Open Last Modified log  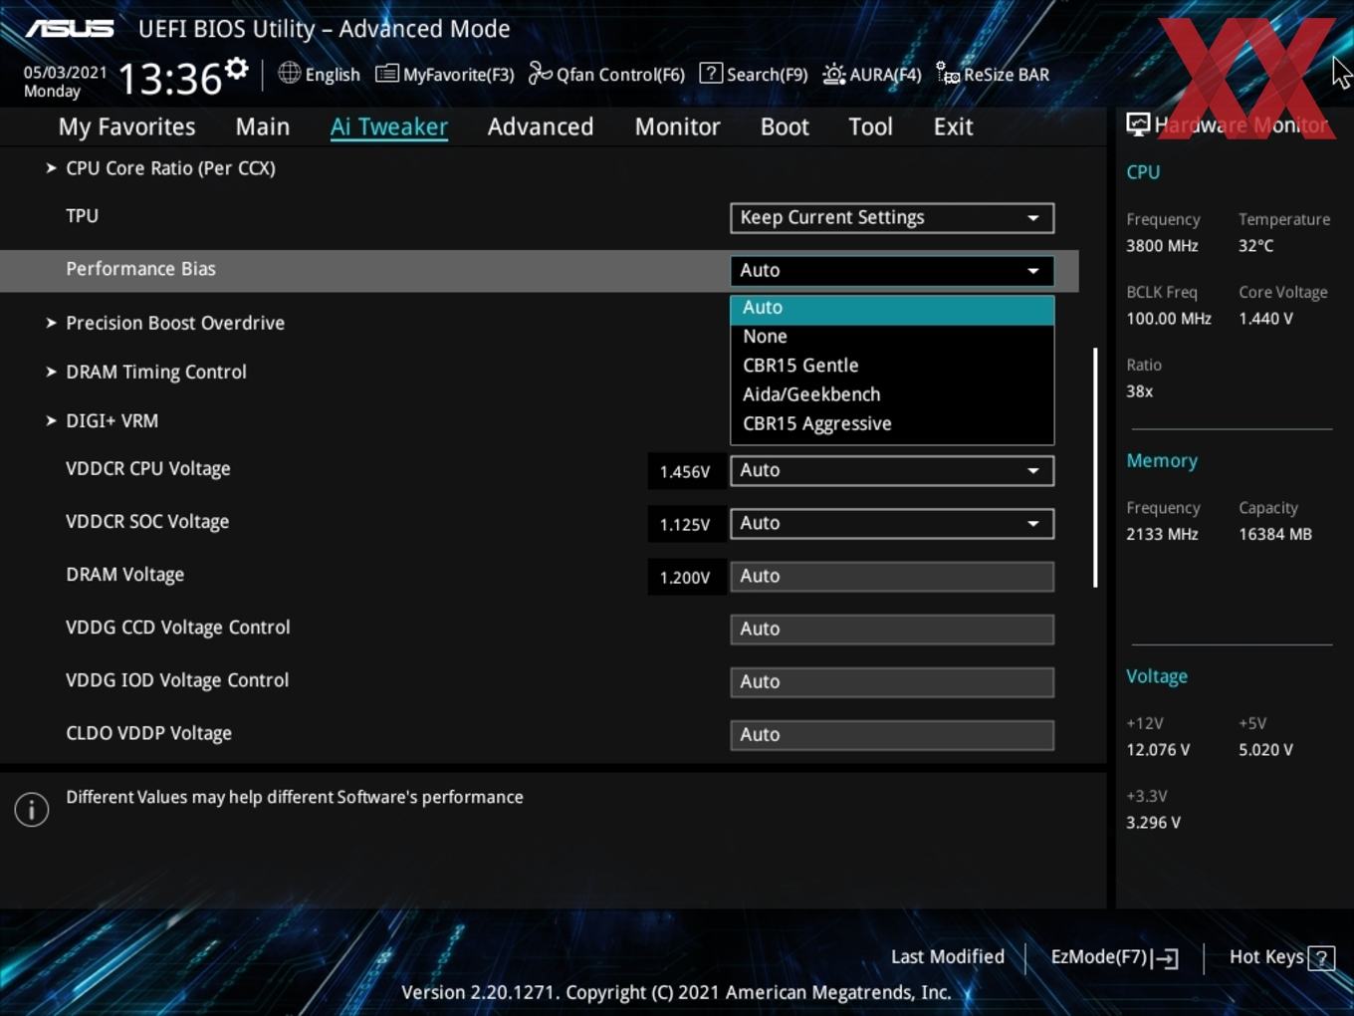947,956
